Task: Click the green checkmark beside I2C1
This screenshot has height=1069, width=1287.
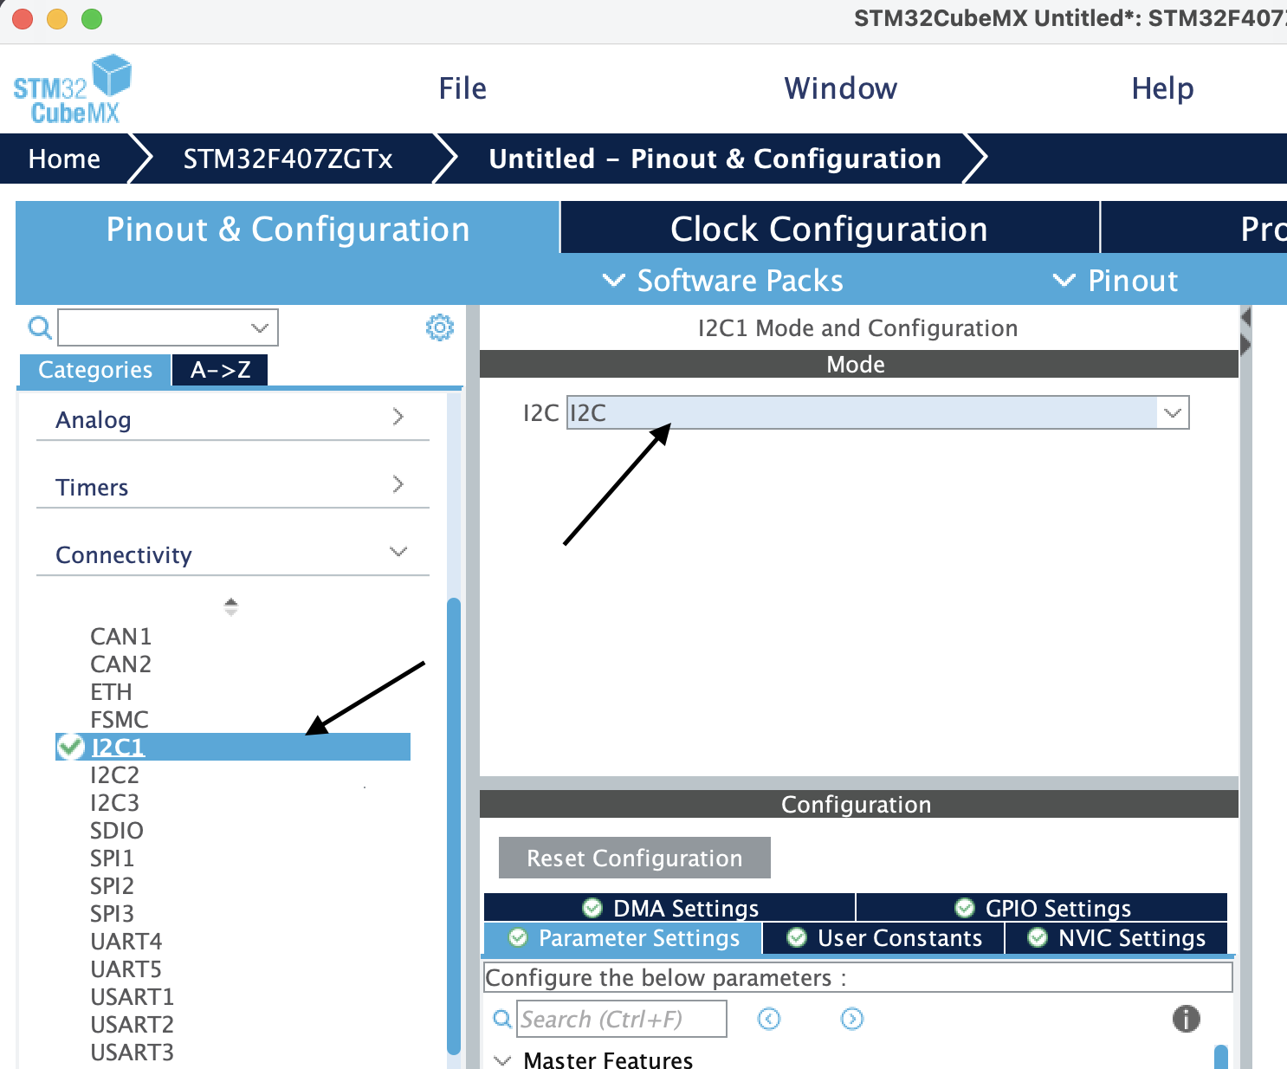Action: coord(70,747)
